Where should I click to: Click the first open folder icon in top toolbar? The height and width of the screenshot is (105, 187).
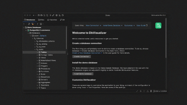point(39,15)
